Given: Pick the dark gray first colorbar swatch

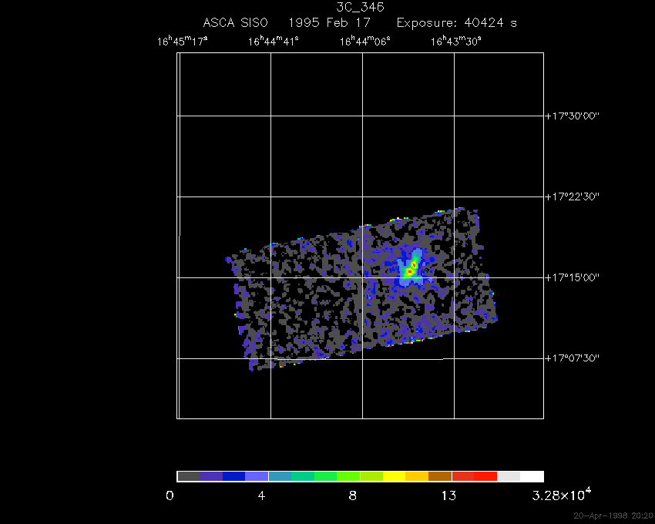Looking at the screenshot, I should (188, 476).
